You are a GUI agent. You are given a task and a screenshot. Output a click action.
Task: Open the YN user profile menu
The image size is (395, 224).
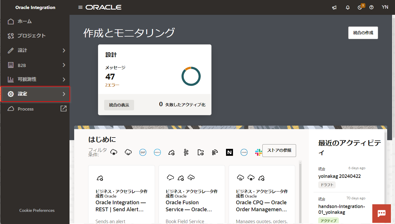385,7
